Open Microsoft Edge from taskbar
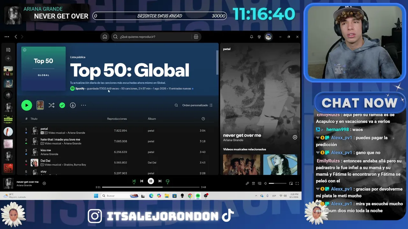Screen dimensions: 408x229 point(151,196)
